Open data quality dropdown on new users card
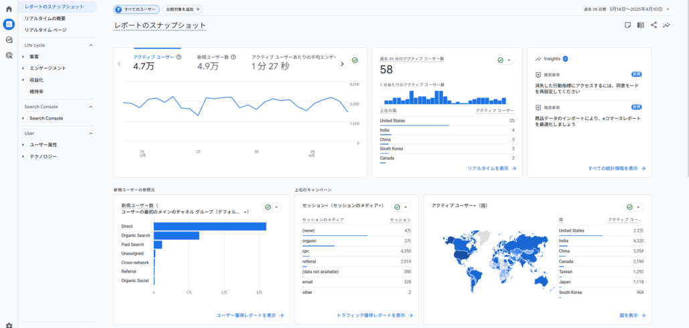689x328 pixels. pos(272,207)
